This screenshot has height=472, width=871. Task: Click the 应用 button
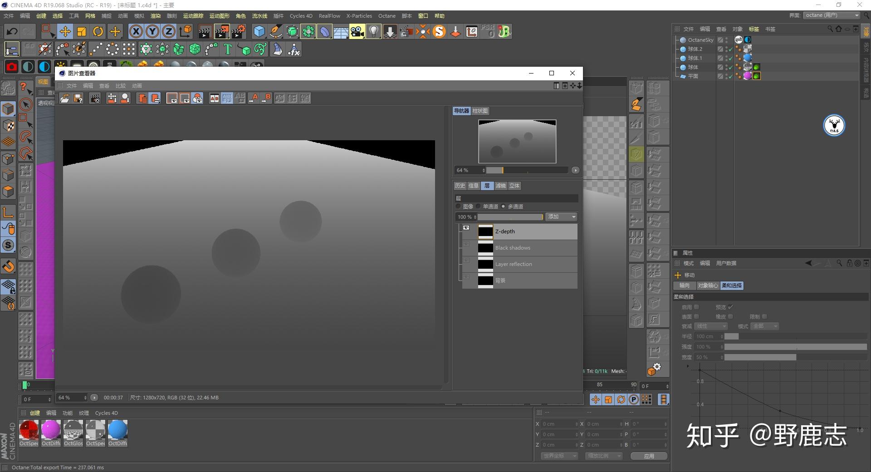click(x=649, y=456)
